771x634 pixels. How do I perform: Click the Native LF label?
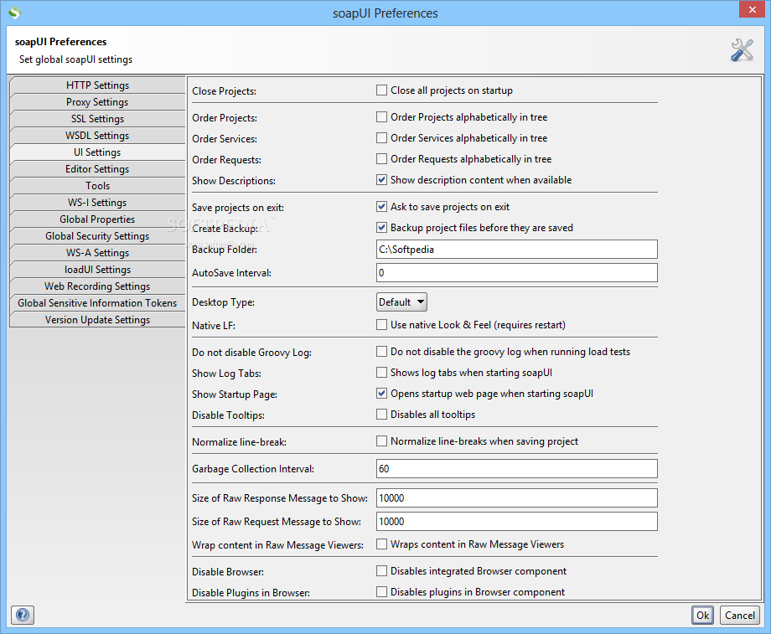[214, 325]
